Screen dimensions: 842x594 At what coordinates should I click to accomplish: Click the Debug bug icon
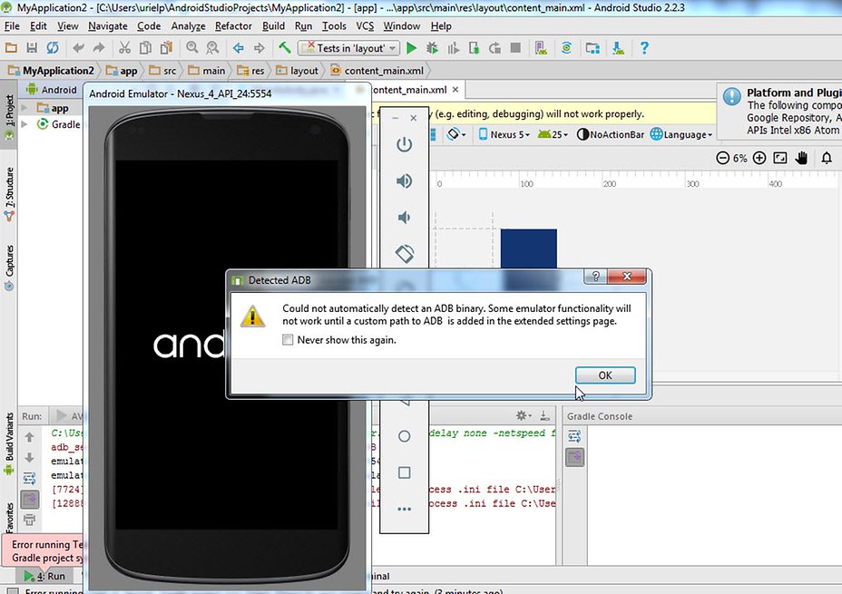[432, 48]
